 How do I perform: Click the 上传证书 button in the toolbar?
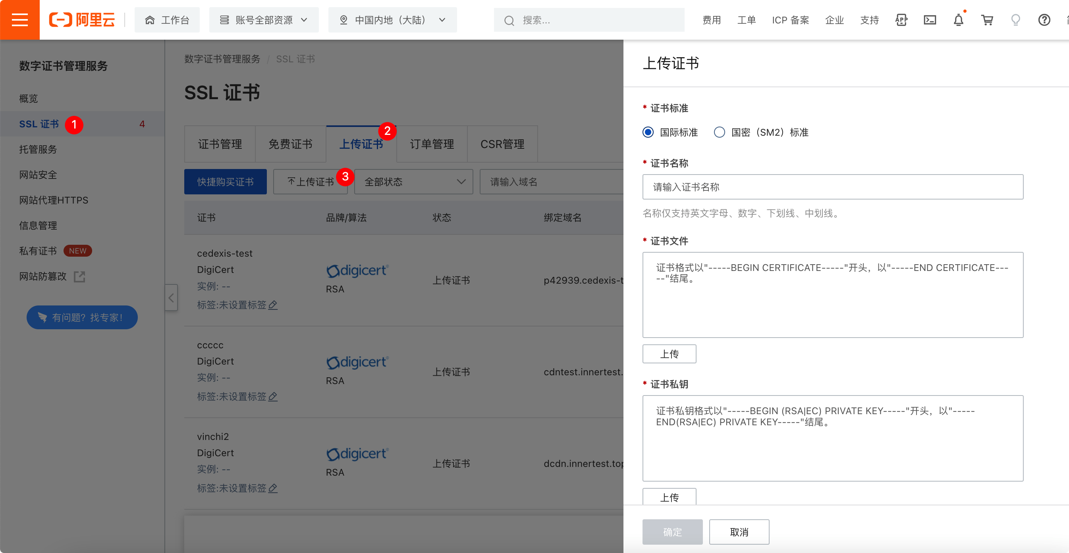click(311, 182)
